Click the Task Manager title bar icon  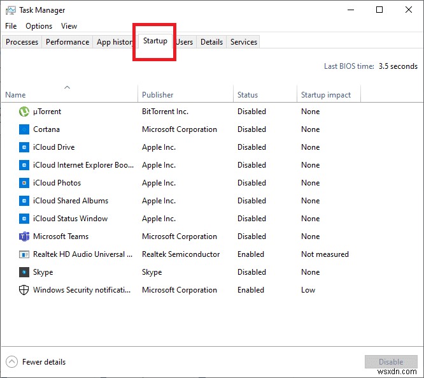11,10
